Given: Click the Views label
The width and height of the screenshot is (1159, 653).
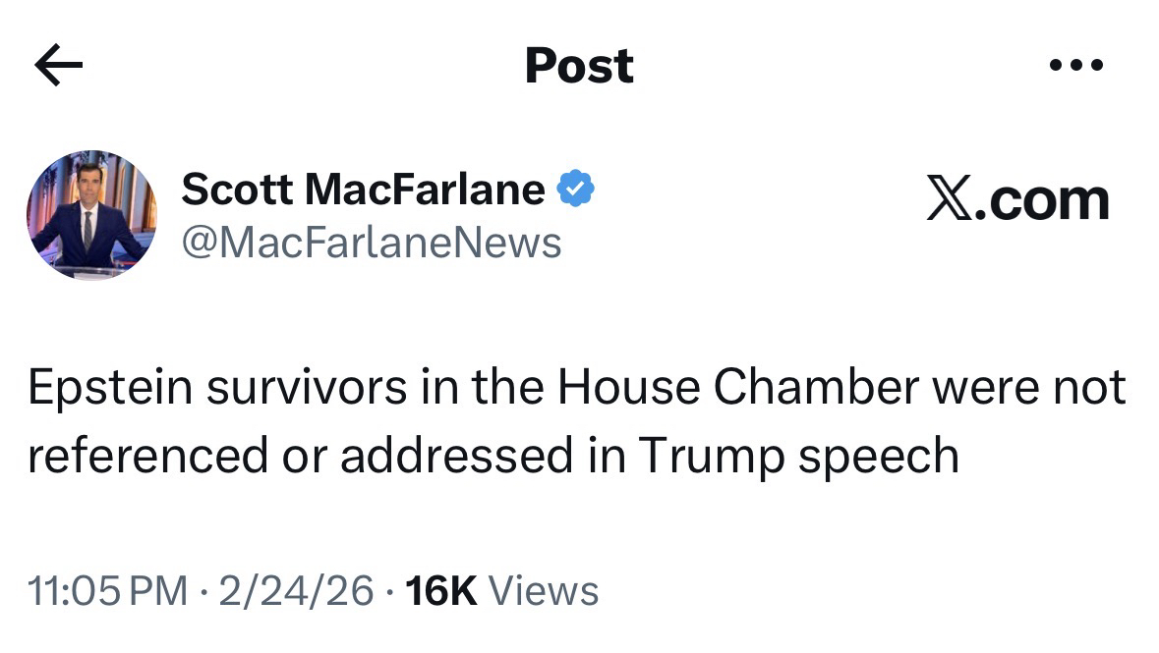Looking at the screenshot, I should coord(543,591).
